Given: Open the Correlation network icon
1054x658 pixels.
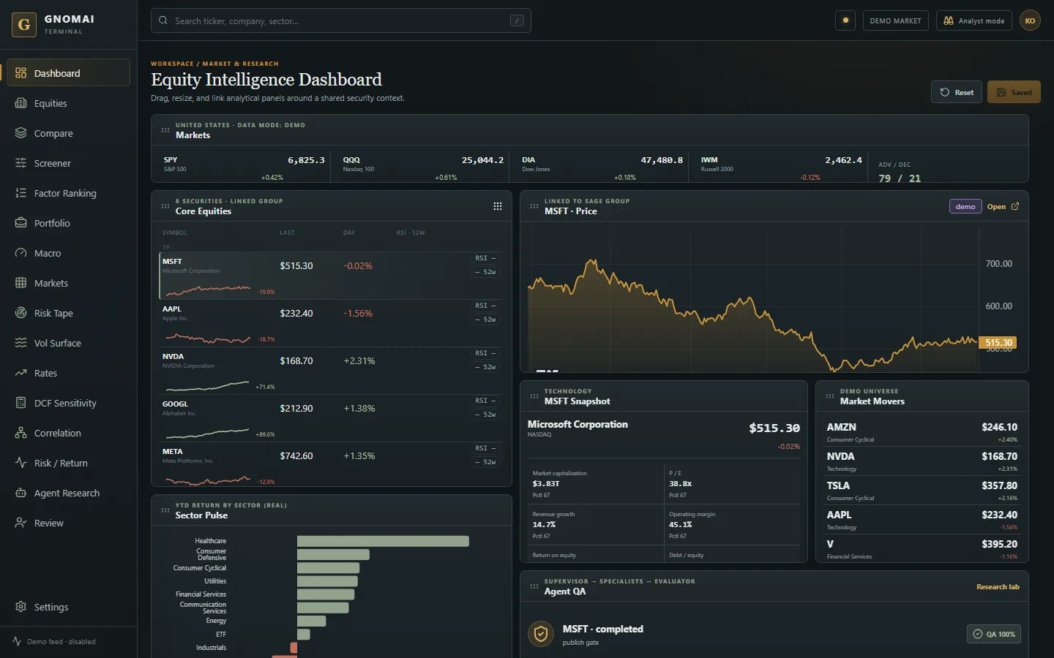Looking at the screenshot, I should coord(20,433).
